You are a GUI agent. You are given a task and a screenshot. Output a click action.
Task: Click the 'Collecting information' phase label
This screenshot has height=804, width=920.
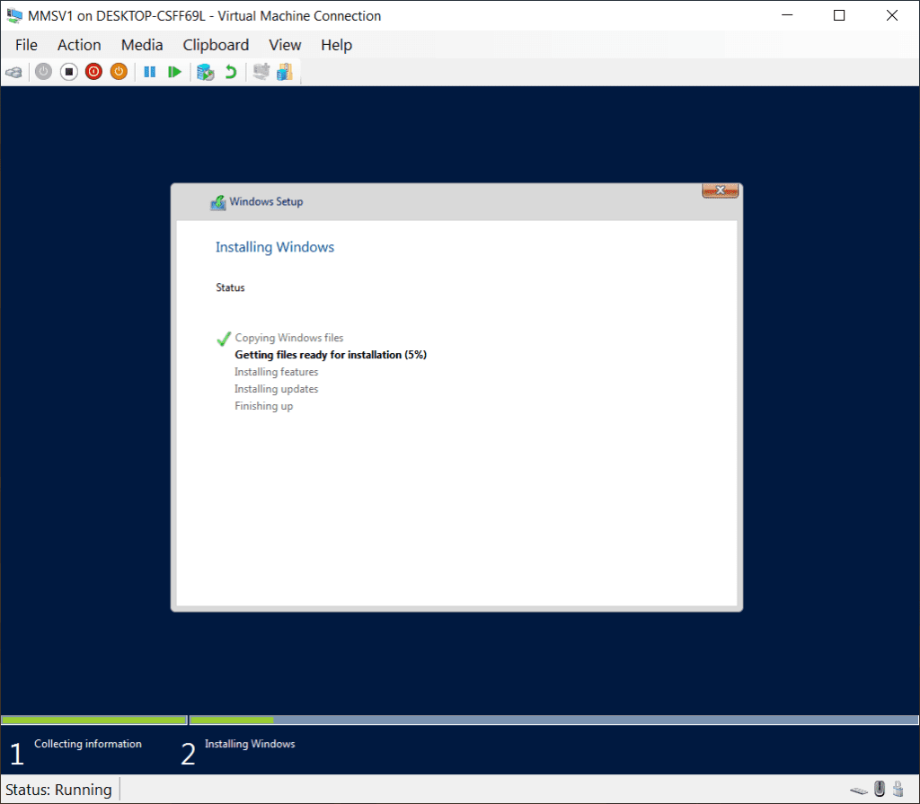click(88, 744)
